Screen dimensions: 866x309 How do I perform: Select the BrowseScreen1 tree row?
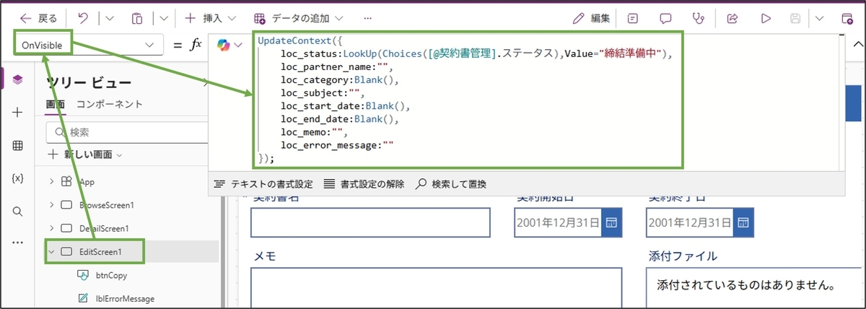132,205
